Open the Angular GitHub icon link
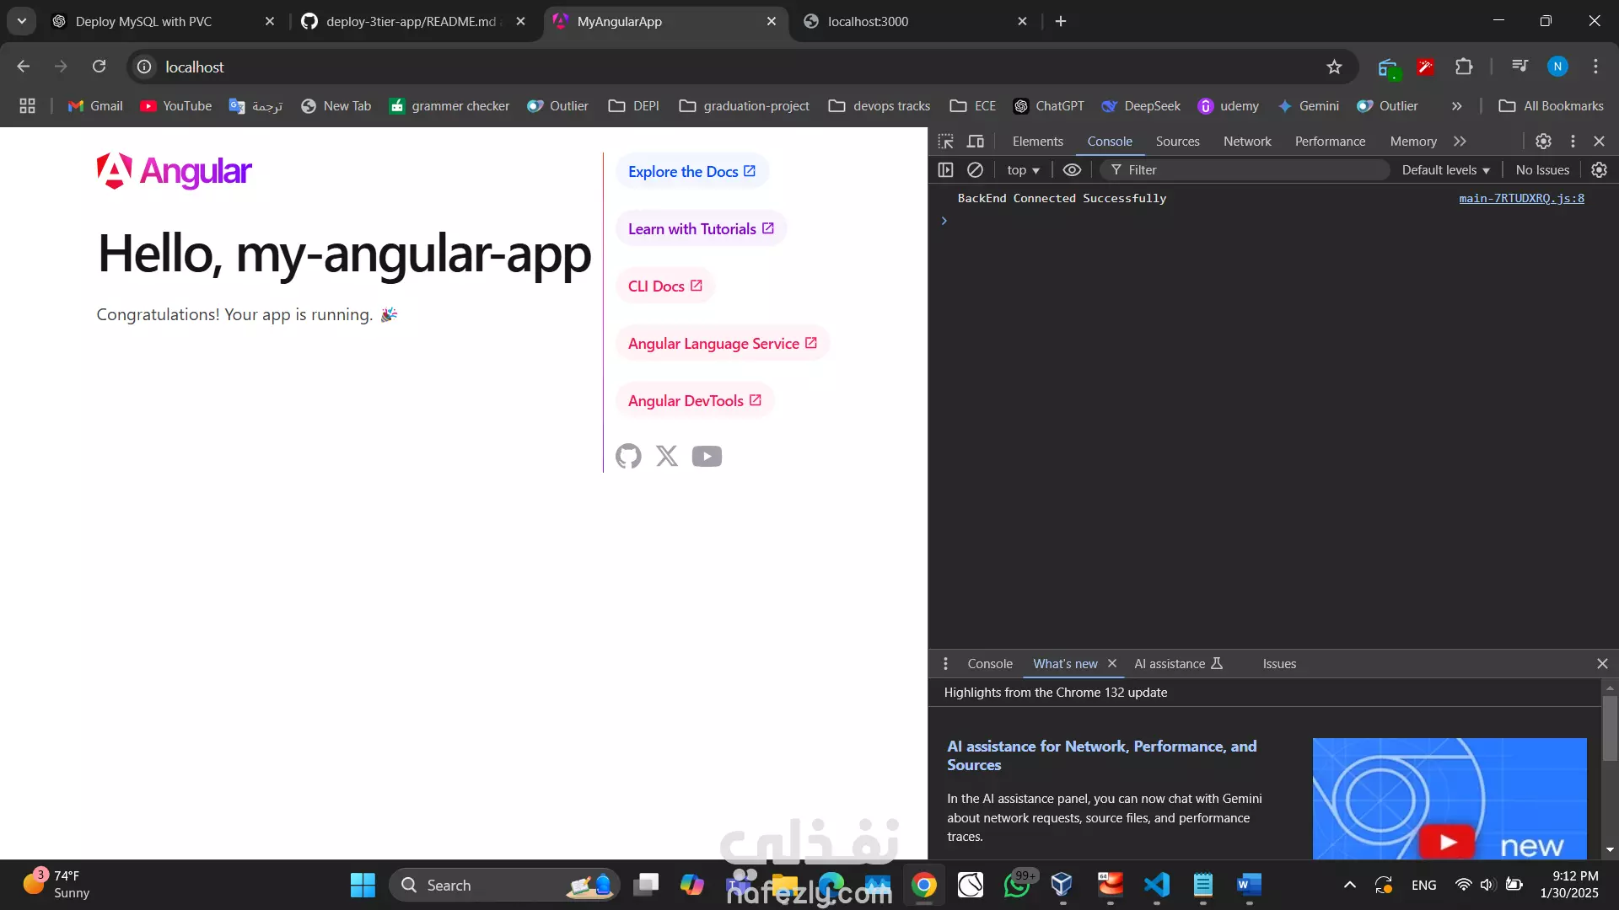This screenshot has height=910, width=1619. [628, 456]
